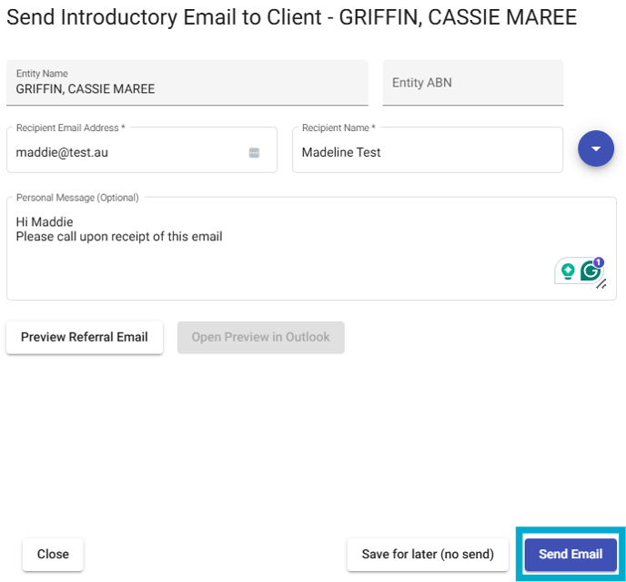Place cursor on the 'Hi Maddie' line
626x582 pixels.
coord(45,222)
